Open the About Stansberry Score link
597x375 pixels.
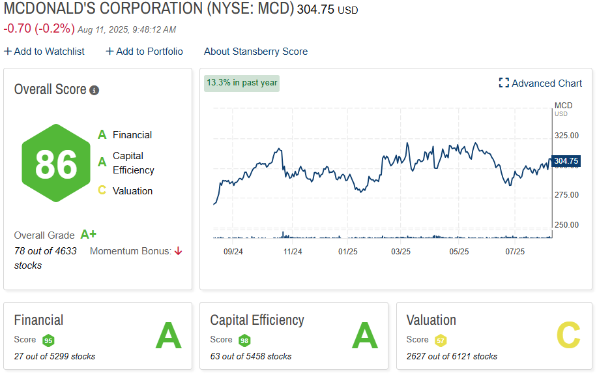click(255, 52)
